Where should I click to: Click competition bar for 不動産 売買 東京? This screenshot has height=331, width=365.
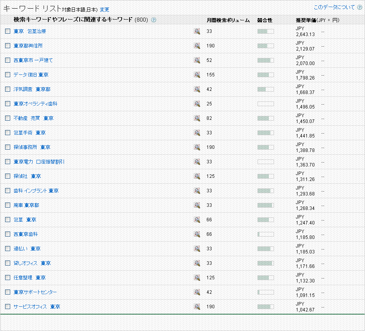(x=265, y=118)
